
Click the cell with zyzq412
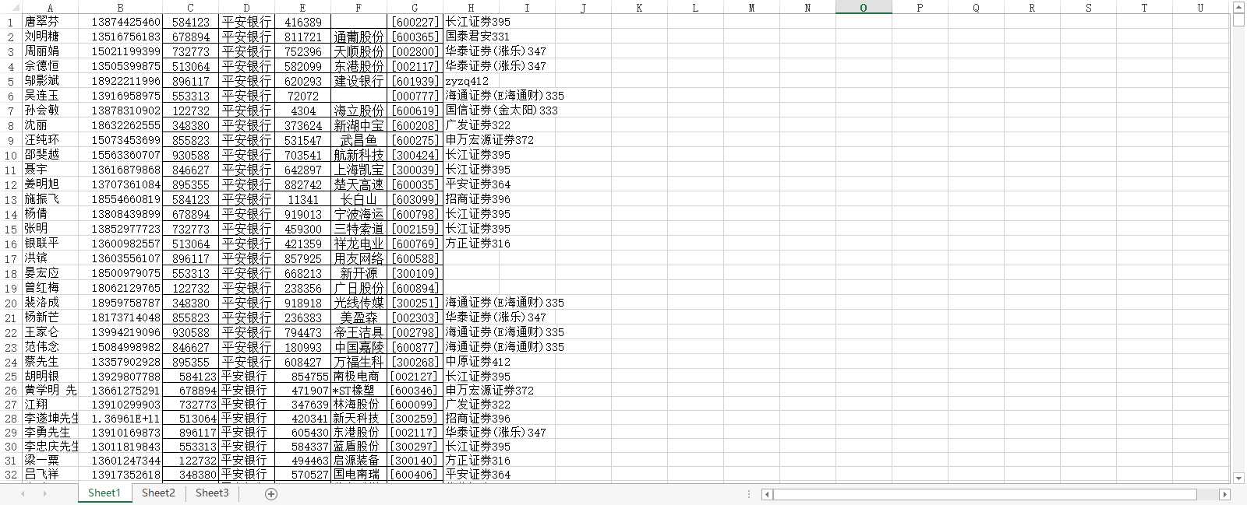click(471, 81)
